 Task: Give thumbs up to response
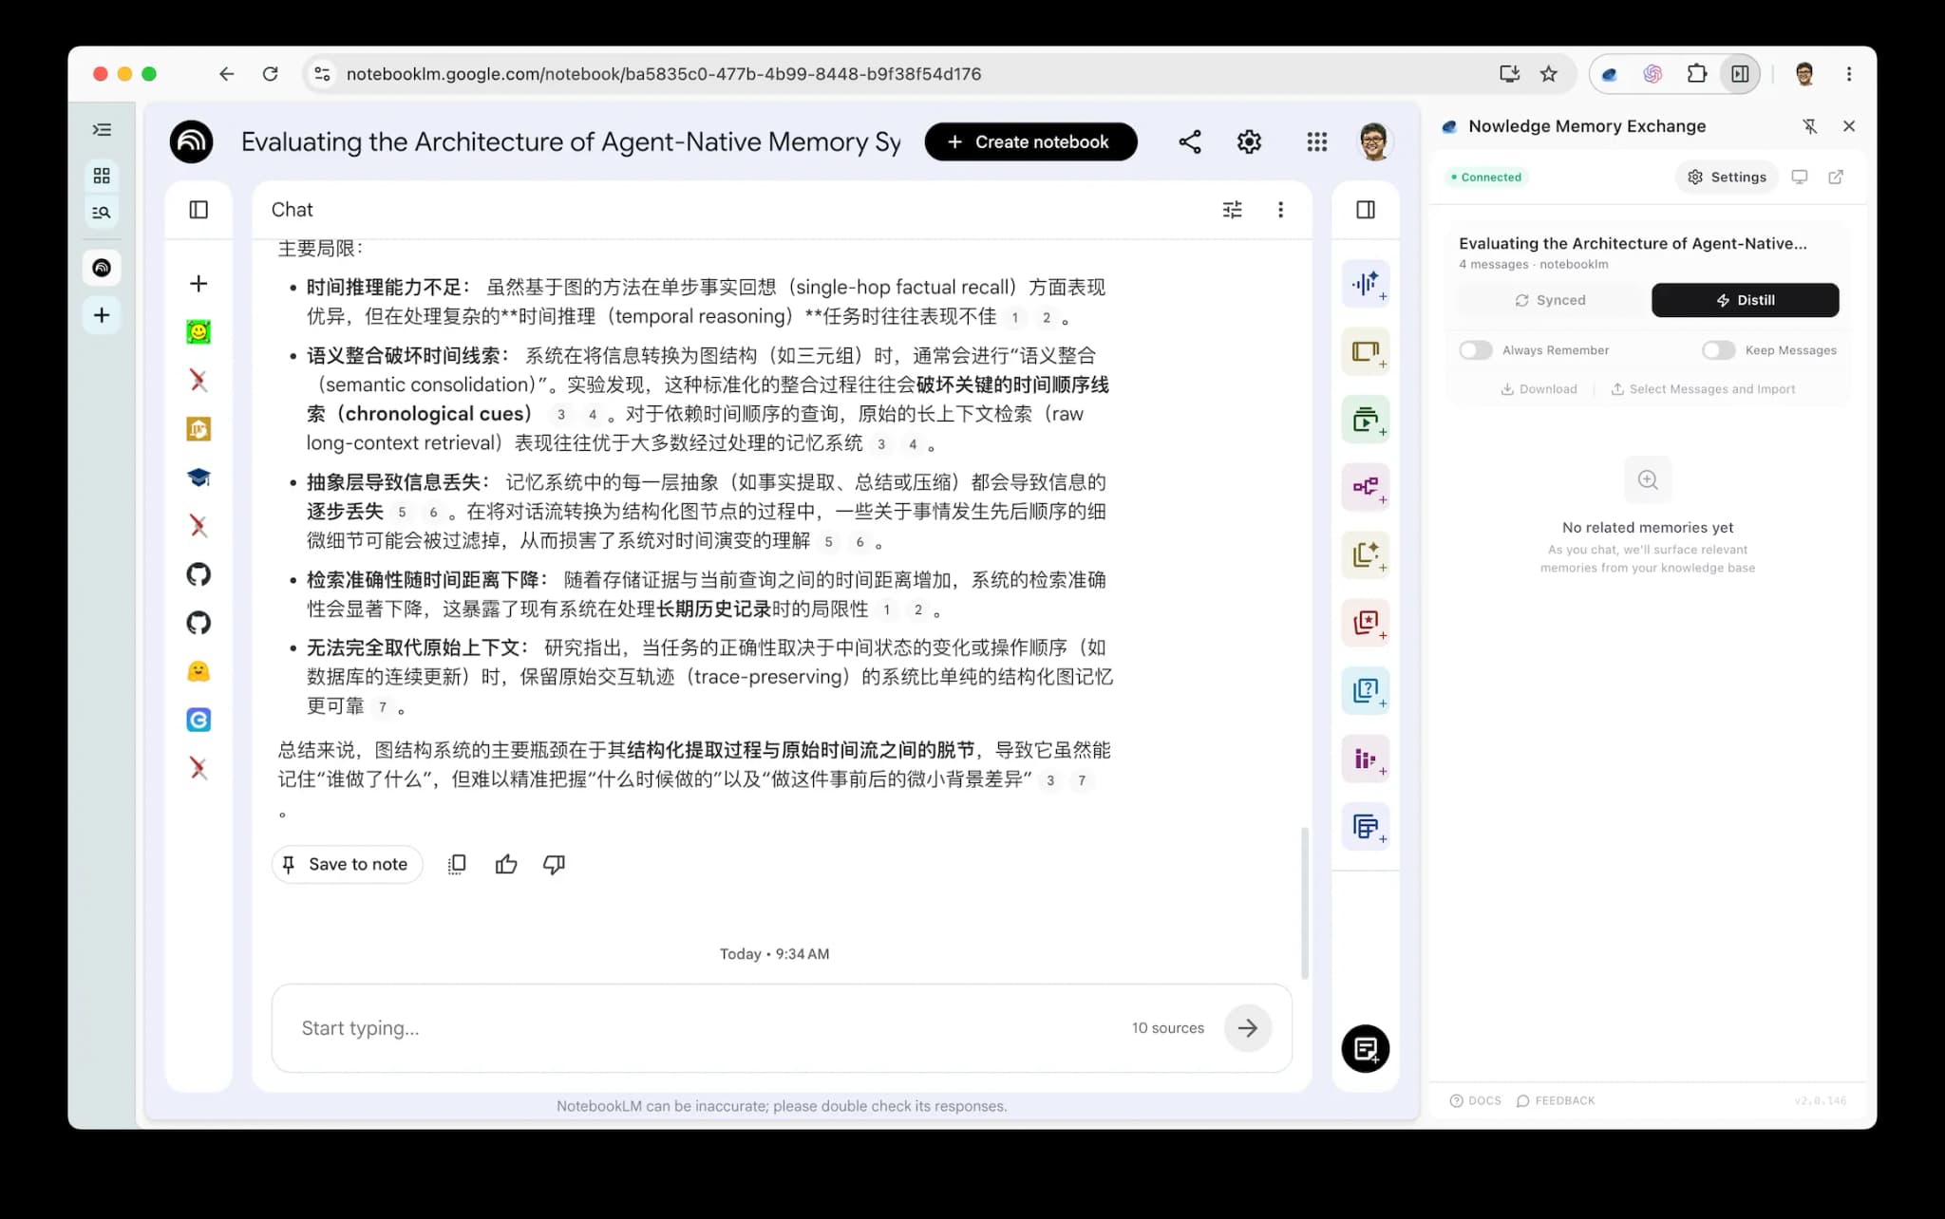click(506, 864)
